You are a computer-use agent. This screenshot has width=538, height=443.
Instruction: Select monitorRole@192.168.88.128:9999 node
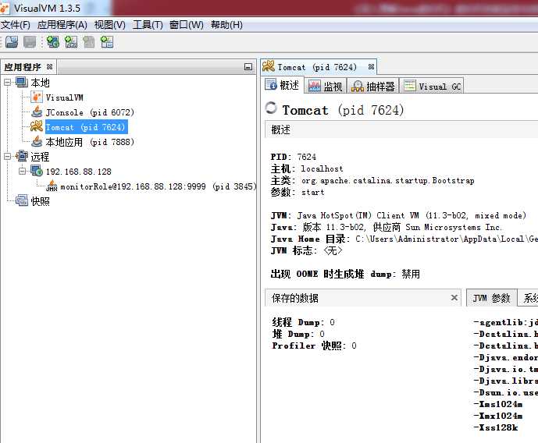tap(159, 186)
